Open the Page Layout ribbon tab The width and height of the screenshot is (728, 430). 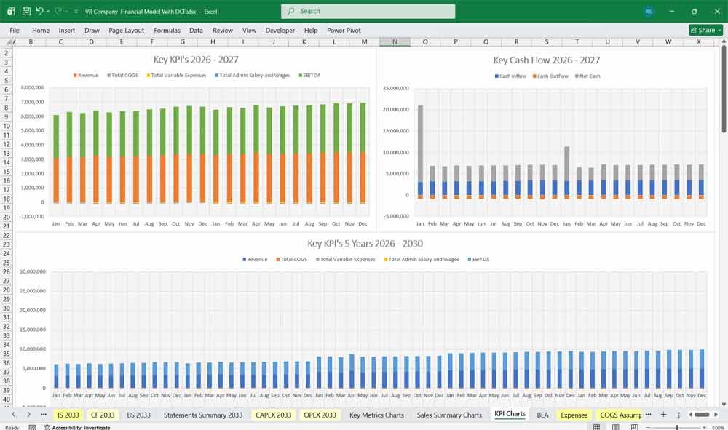(x=126, y=30)
